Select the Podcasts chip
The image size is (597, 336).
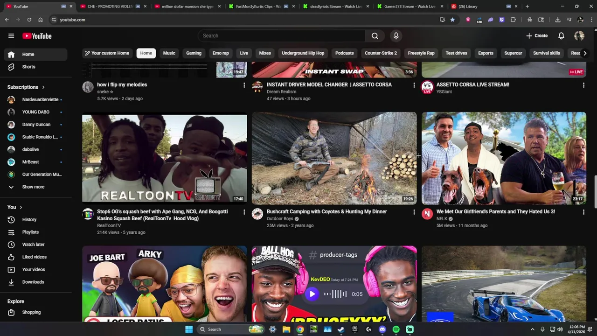(x=345, y=53)
